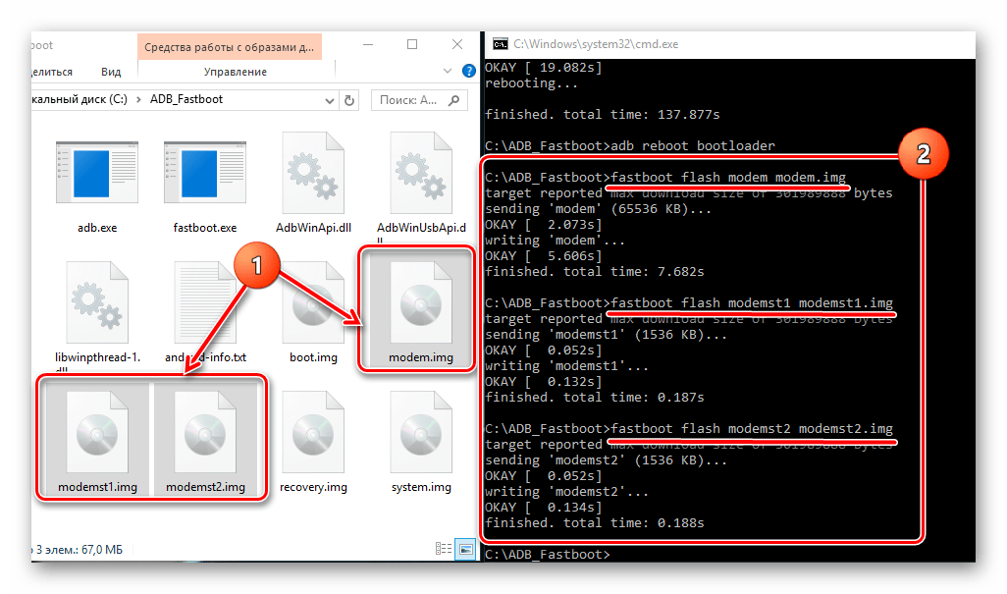This screenshot has height=594, width=1007.
Task: Click the modemst2.img file icon
Action: click(x=205, y=438)
